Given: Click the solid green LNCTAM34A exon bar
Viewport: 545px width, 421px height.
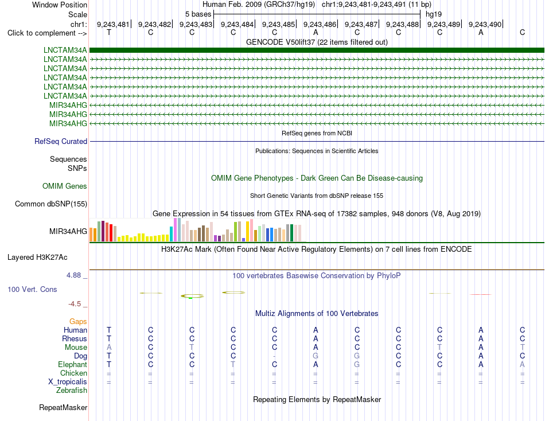Looking at the screenshot, I should pos(317,50).
